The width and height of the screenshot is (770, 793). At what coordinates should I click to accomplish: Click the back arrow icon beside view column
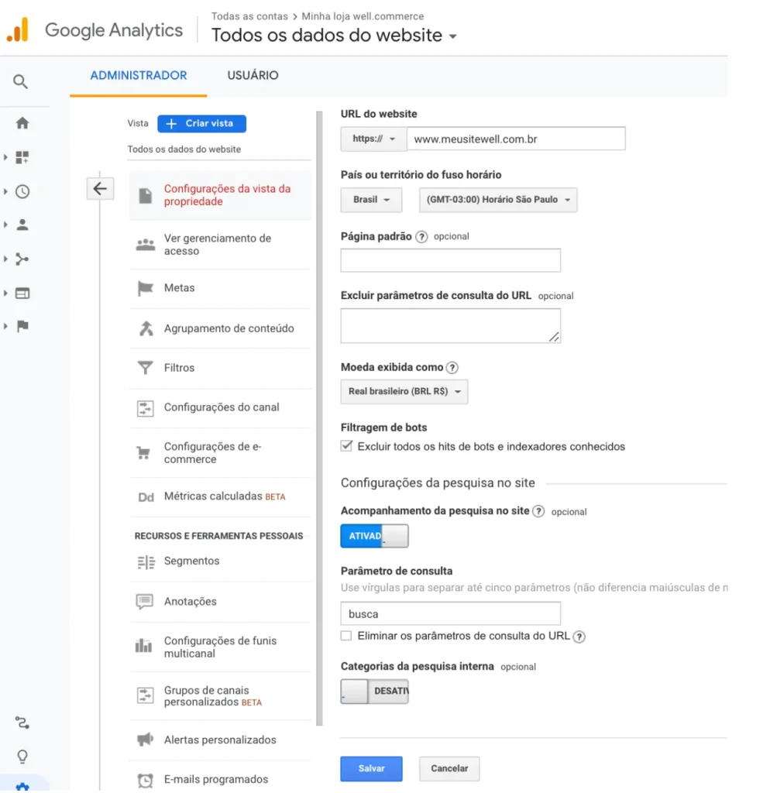point(100,188)
